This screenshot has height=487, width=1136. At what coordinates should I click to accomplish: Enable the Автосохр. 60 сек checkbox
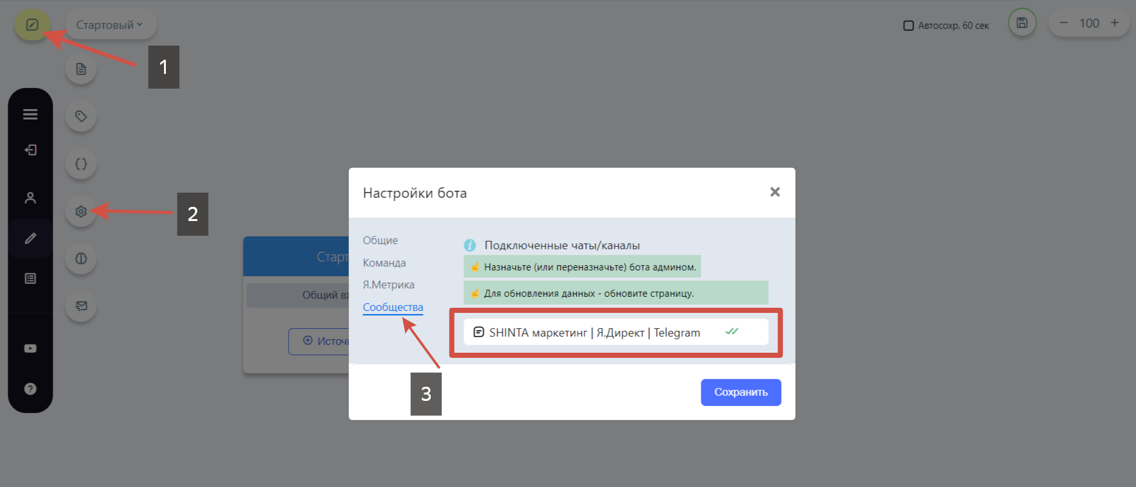click(908, 26)
